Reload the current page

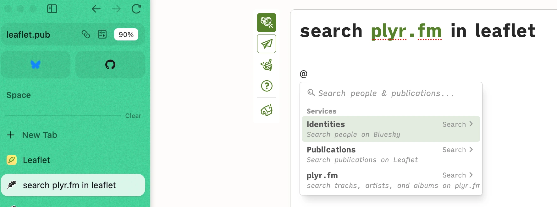[136, 9]
